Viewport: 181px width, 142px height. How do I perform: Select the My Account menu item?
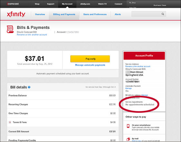pyautogui.click(x=67, y=4)
